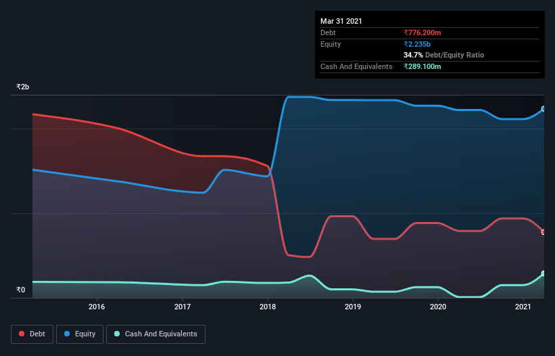Click the Mar 31 2021 tooltip date

point(341,21)
